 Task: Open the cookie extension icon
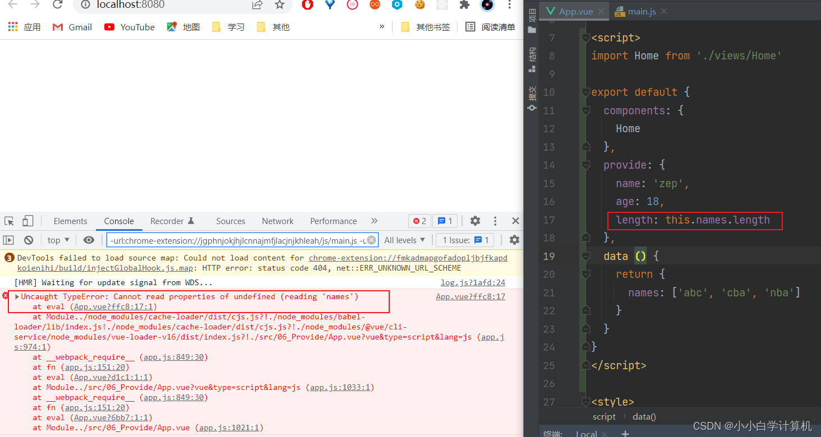coord(419,5)
